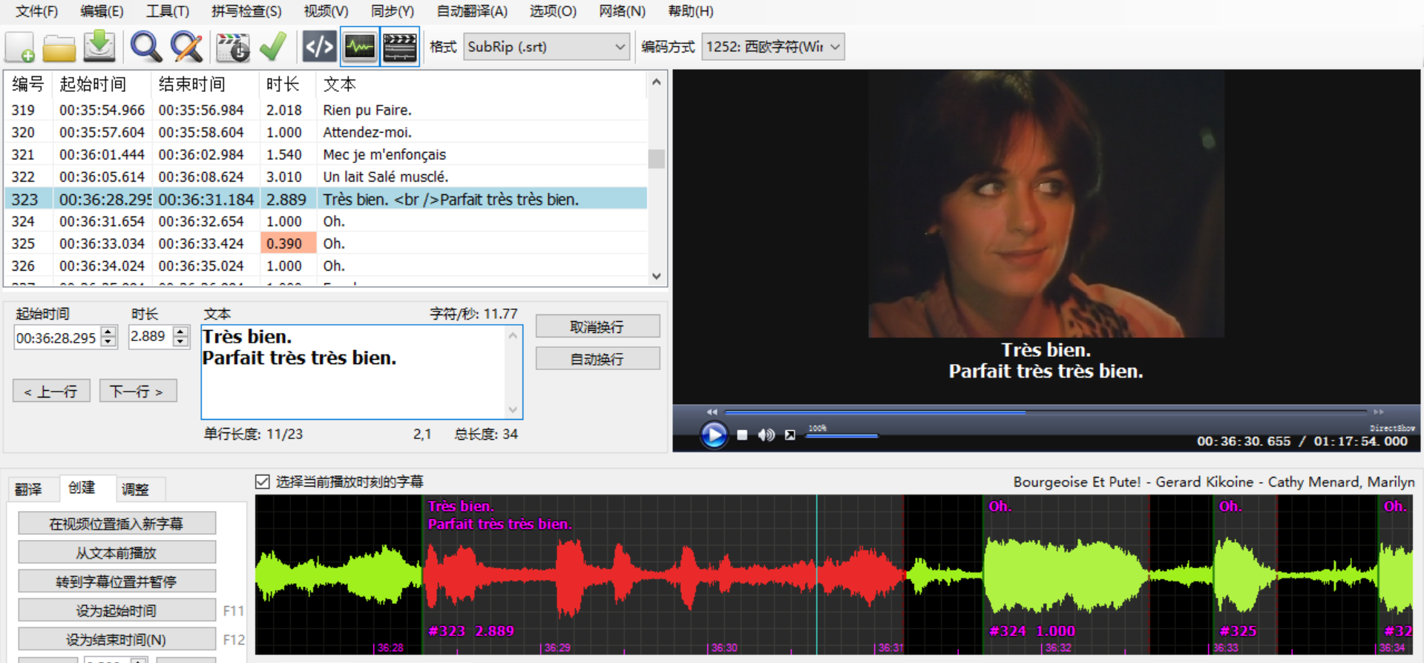This screenshot has width=1424, height=663.
Task: Decrease start time spinner down arrow
Action: pos(109,342)
